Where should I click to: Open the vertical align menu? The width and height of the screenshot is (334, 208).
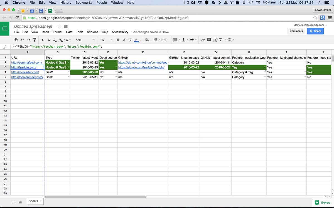click(x=183, y=40)
